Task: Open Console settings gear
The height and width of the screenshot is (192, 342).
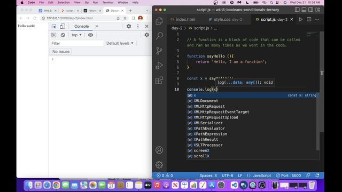Action: tap(146, 35)
